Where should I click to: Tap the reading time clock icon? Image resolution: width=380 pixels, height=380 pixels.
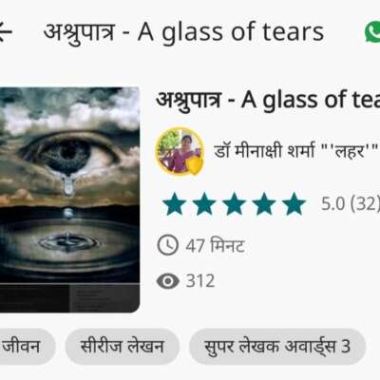[x=168, y=245]
